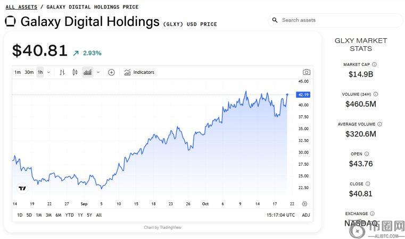Screen dimensions: 405x239
Task: Toggle ADJ adjusted data setting
Action: pos(305,215)
